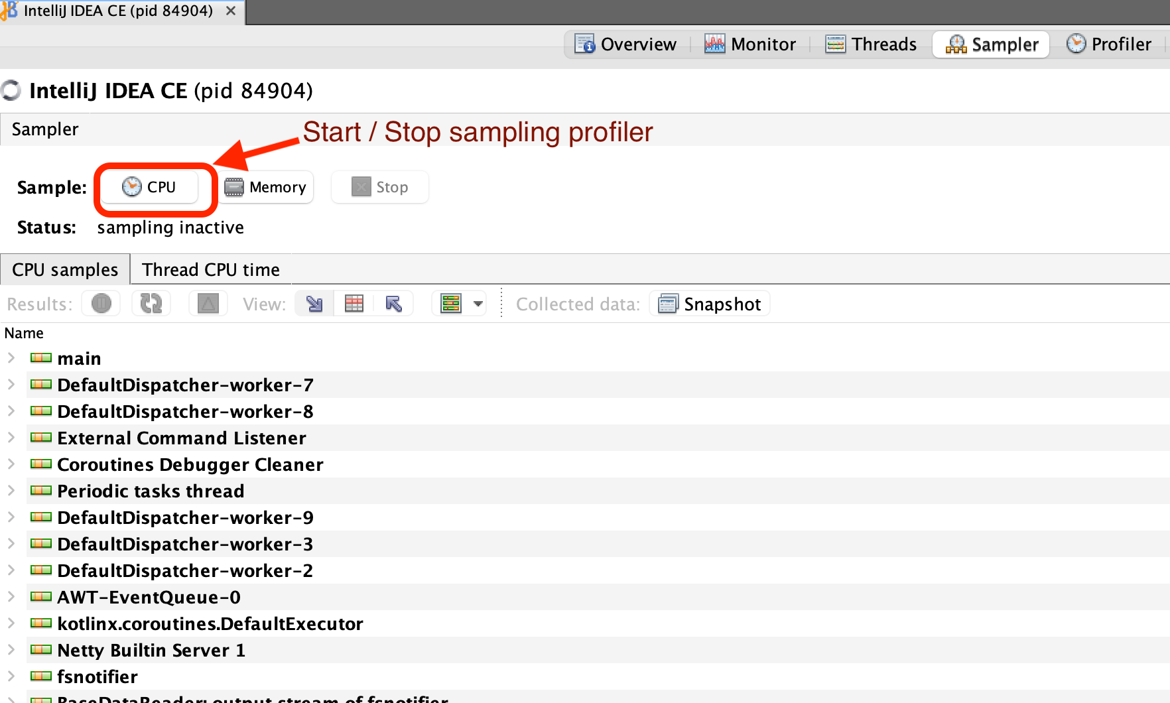Click the Sampler section header
The height and width of the screenshot is (703, 1170).
[45, 129]
